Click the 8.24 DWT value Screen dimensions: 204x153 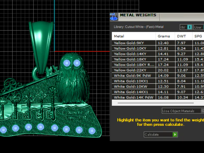tap(181, 48)
